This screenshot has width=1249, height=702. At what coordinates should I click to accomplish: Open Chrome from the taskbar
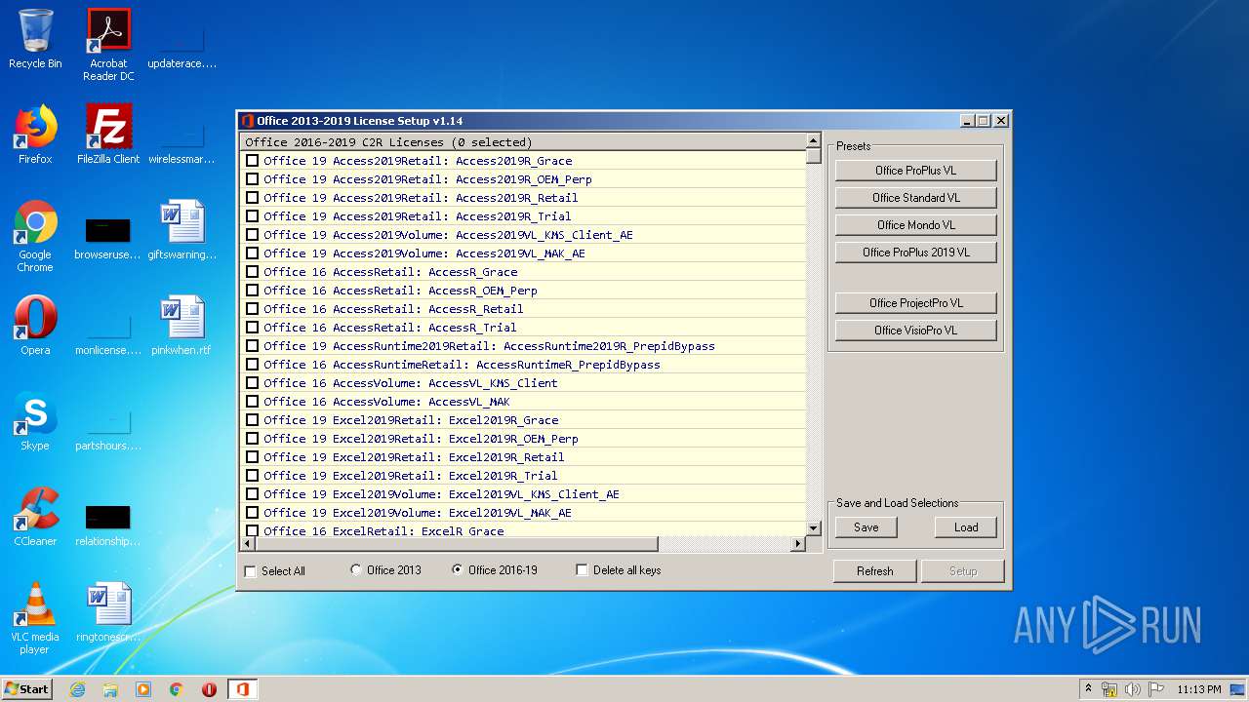[x=177, y=689]
